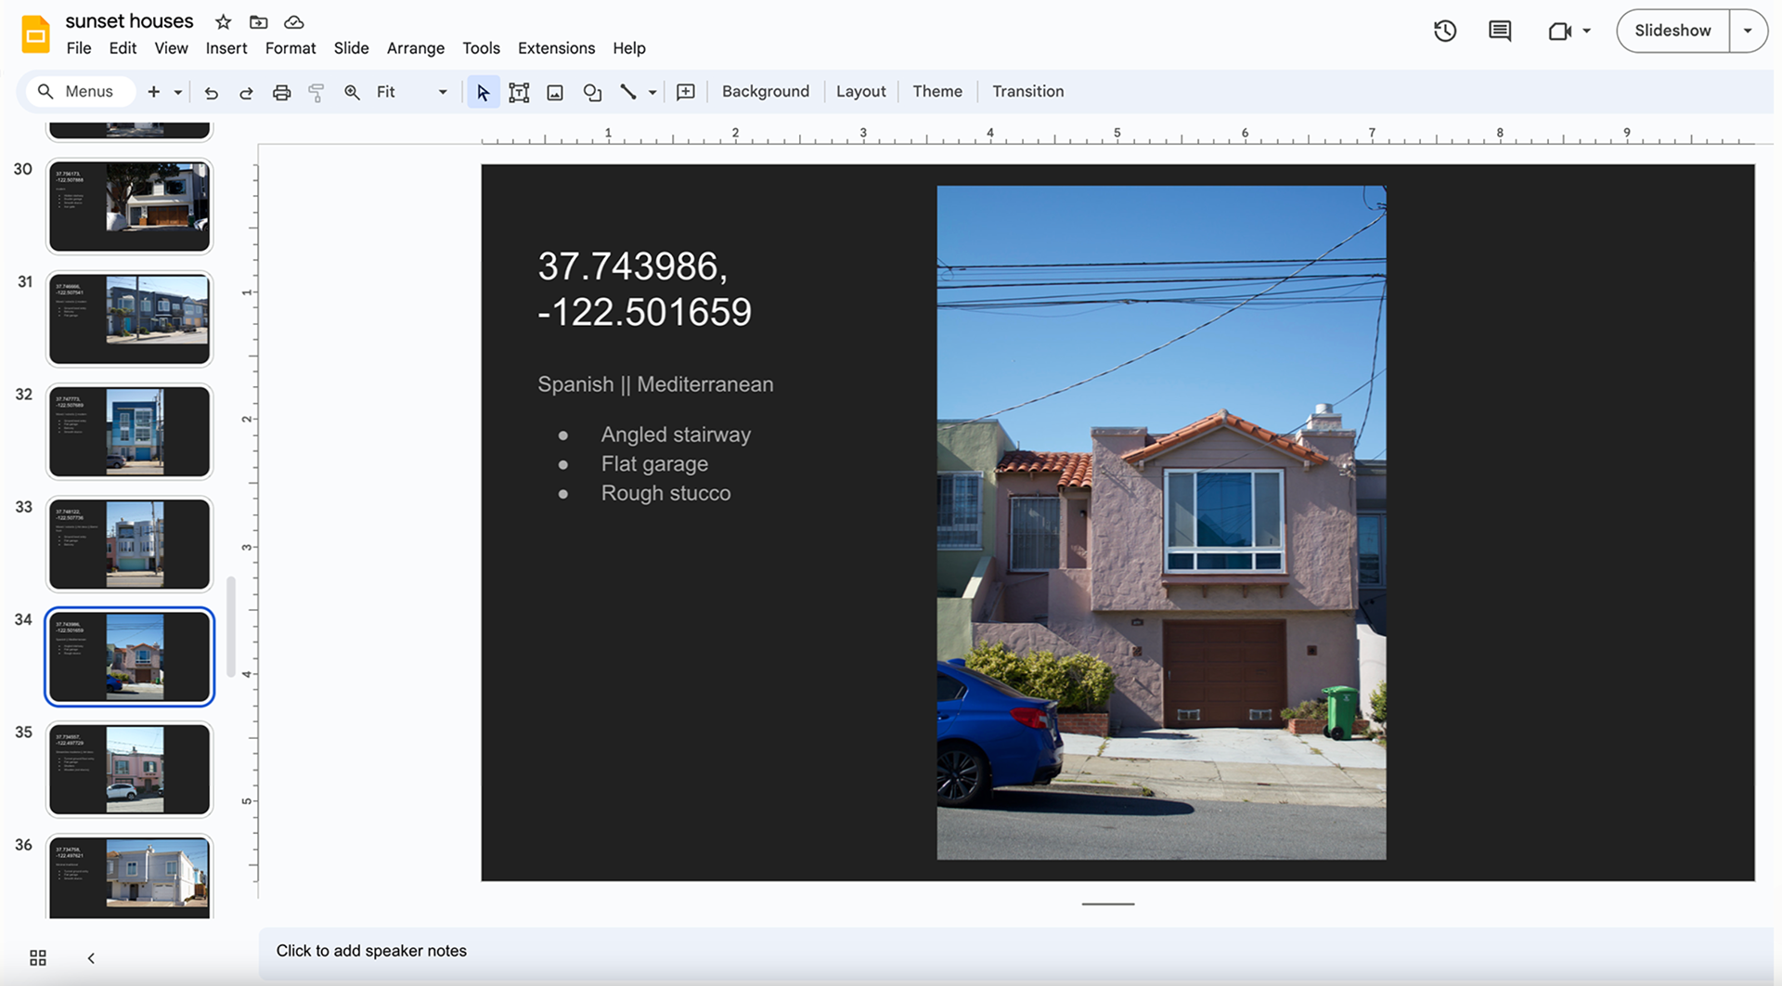Add a comment from toolbar
Screen dimensions: 1782x986
(x=686, y=92)
